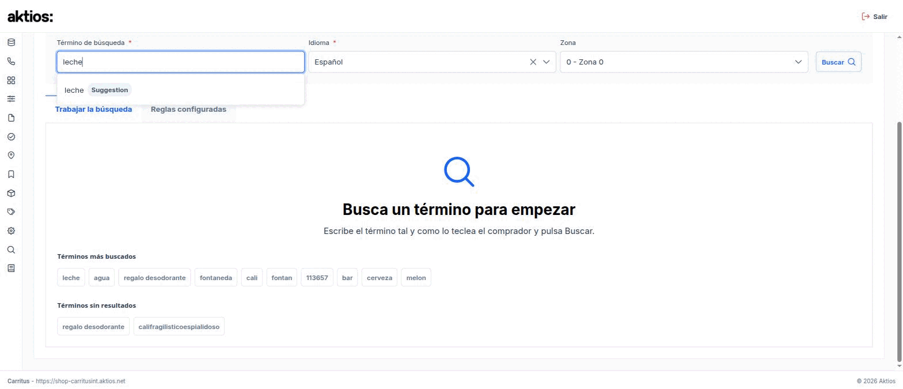Viewport: 903px width, 389px height.
Task: Open the Zona dropdown
Action: [685, 62]
